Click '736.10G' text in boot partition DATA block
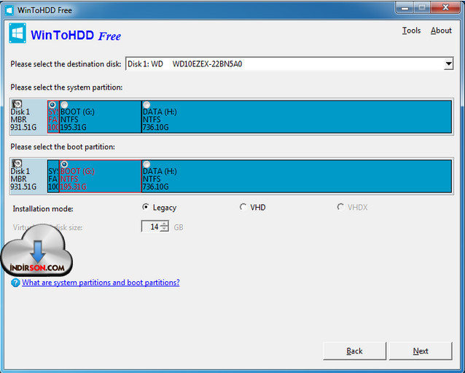 tap(156, 186)
